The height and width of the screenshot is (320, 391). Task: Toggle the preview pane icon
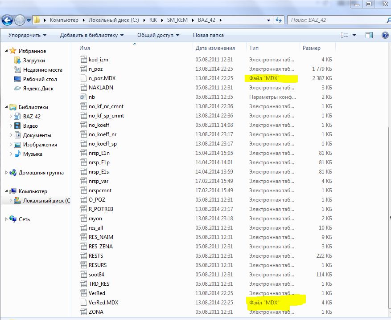point(369,35)
